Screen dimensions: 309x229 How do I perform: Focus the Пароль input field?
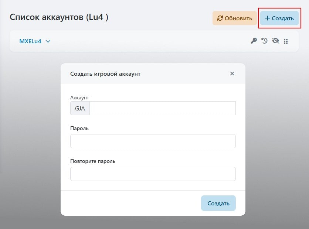[x=153, y=141]
